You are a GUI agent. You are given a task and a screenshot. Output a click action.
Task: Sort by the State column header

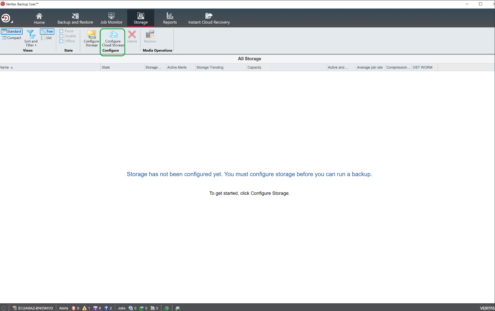point(122,67)
